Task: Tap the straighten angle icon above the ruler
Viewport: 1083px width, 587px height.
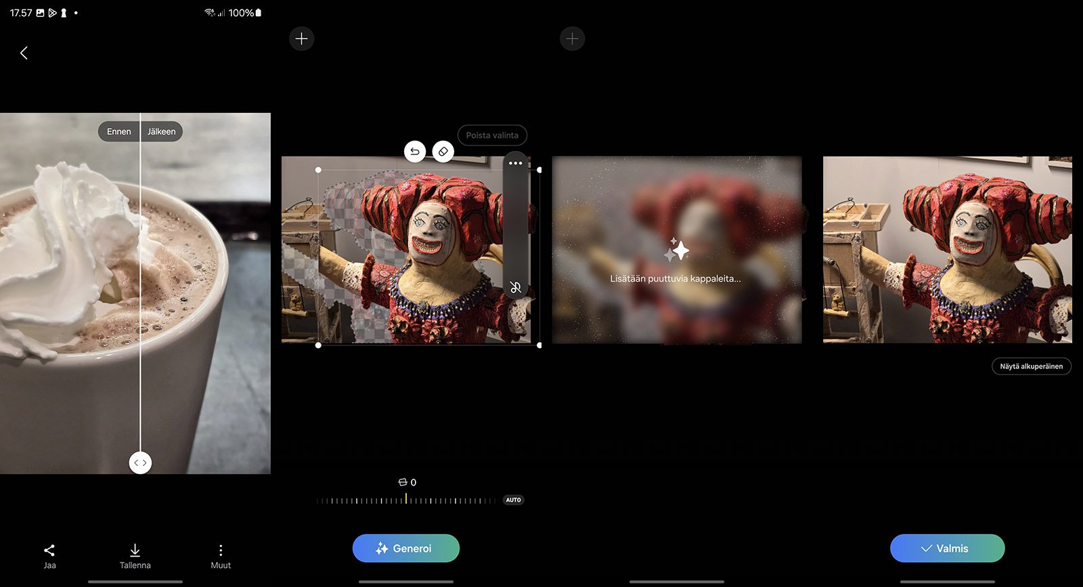Action: point(403,482)
